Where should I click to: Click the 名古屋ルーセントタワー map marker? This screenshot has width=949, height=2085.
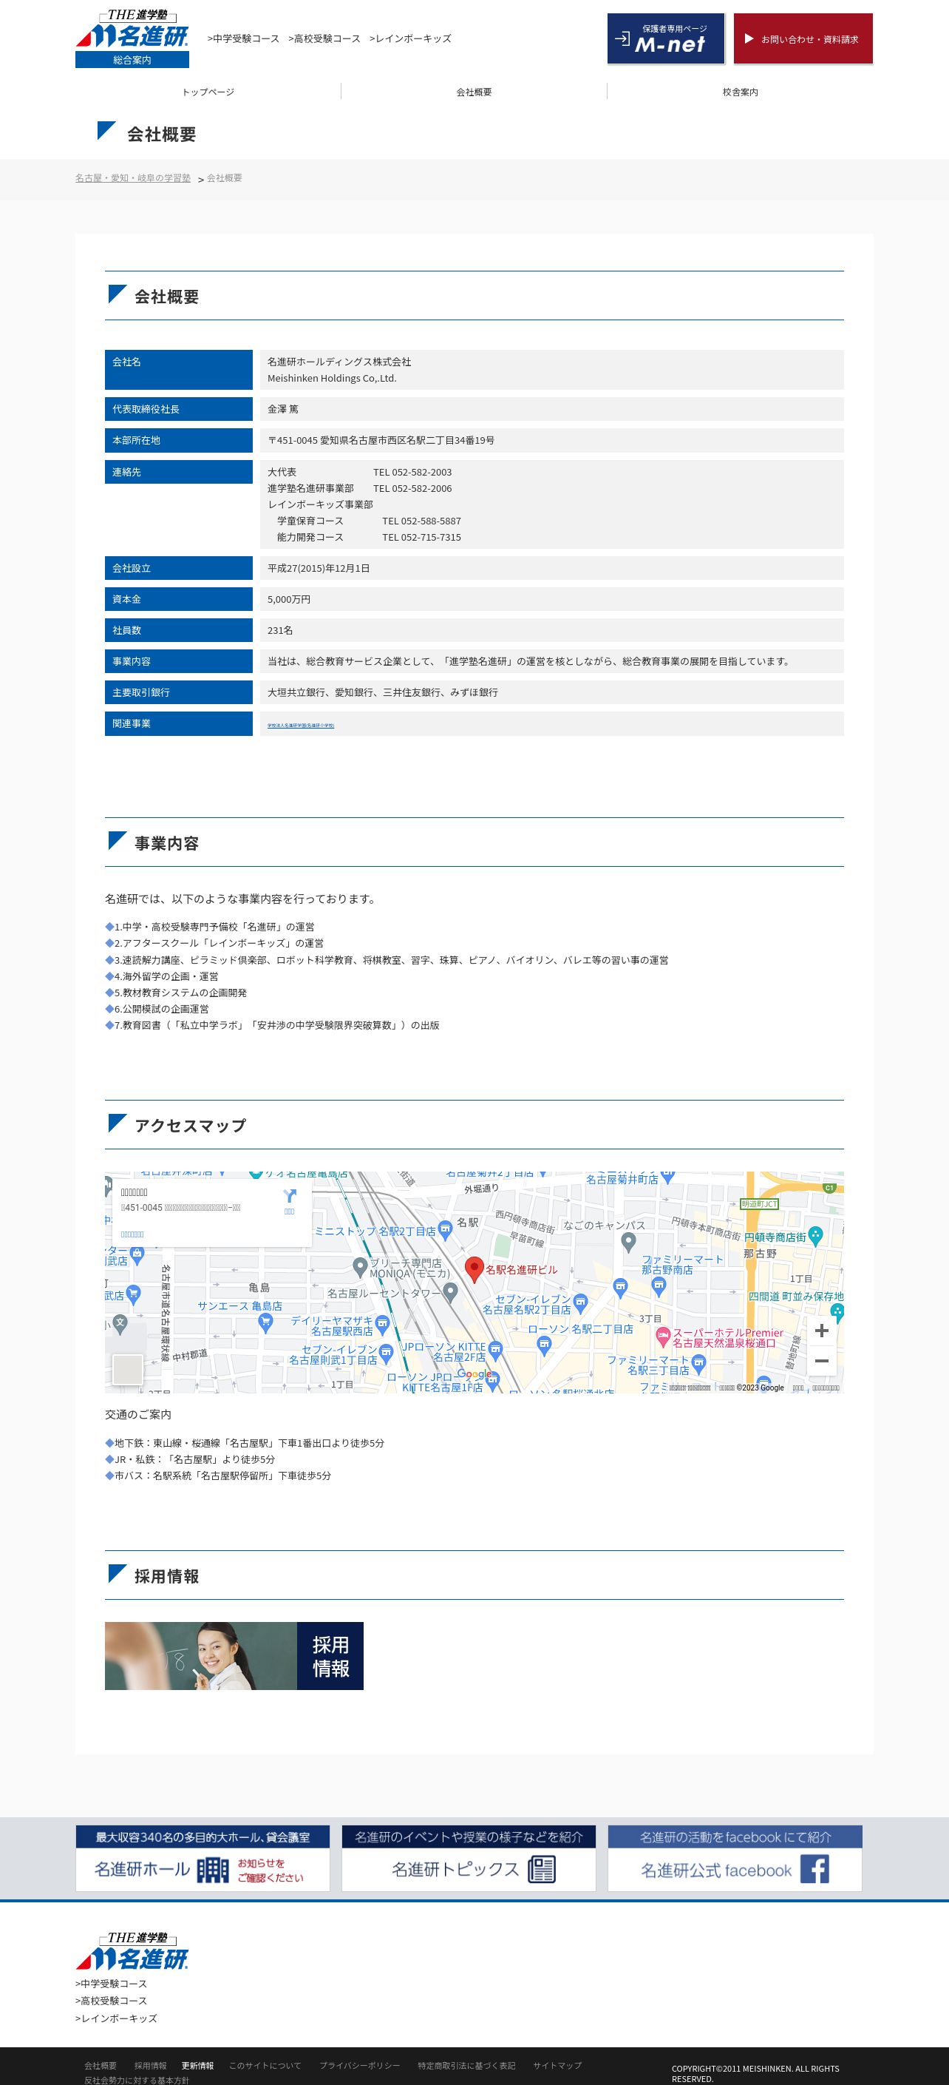[x=452, y=1293]
